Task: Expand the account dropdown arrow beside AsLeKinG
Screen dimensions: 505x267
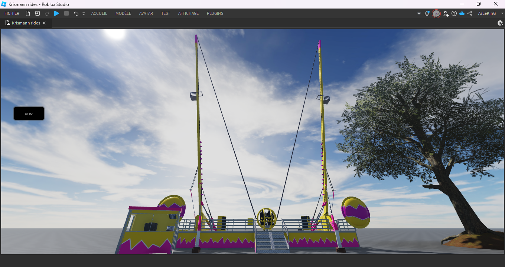Action: coord(502,13)
